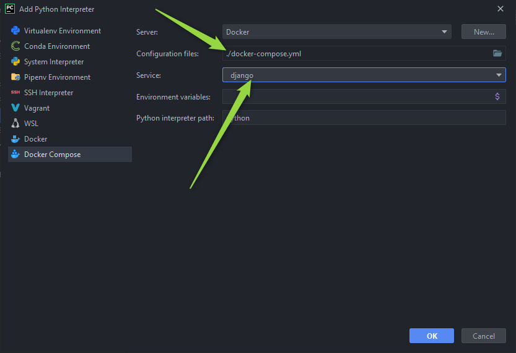
Task: Click the Cancel button
Action: [x=483, y=336]
